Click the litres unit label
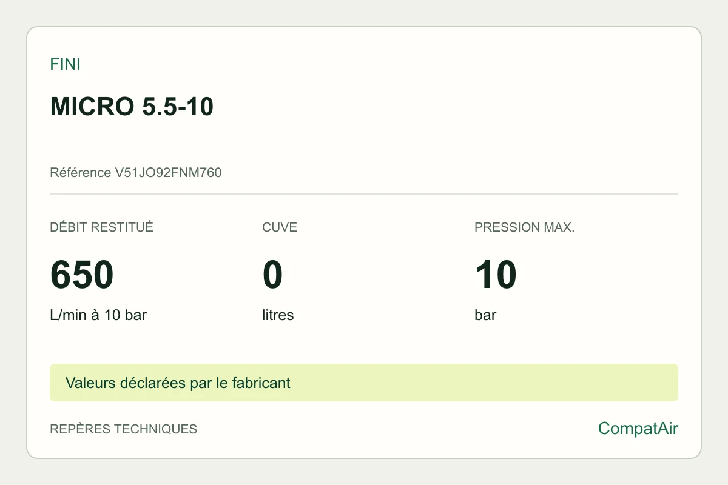Image resolution: width=728 pixels, height=485 pixels. click(278, 315)
